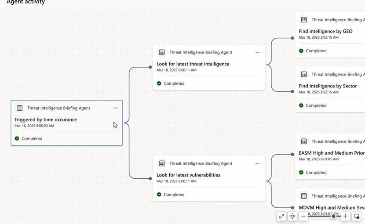The height and width of the screenshot is (224, 365).
Task: Click green Completed check on Look for latest vulnerabilities
Action: tap(159, 195)
